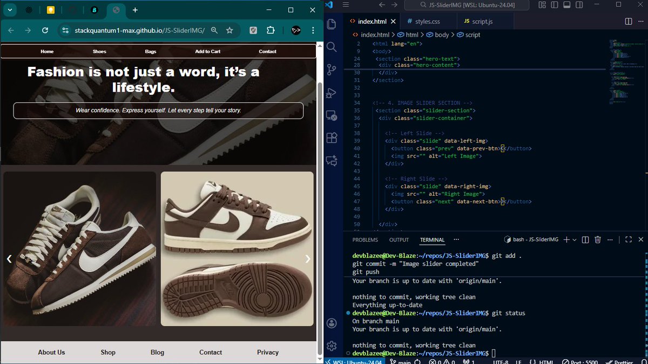The image size is (648, 364).
Task: Open the Explorer view in VS Code
Action: (332, 24)
